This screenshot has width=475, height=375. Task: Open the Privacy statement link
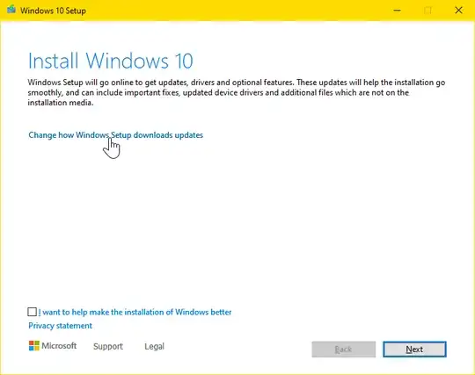click(61, 326)
